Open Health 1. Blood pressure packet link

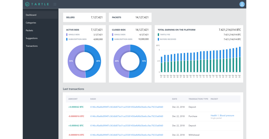pos(222,116)
